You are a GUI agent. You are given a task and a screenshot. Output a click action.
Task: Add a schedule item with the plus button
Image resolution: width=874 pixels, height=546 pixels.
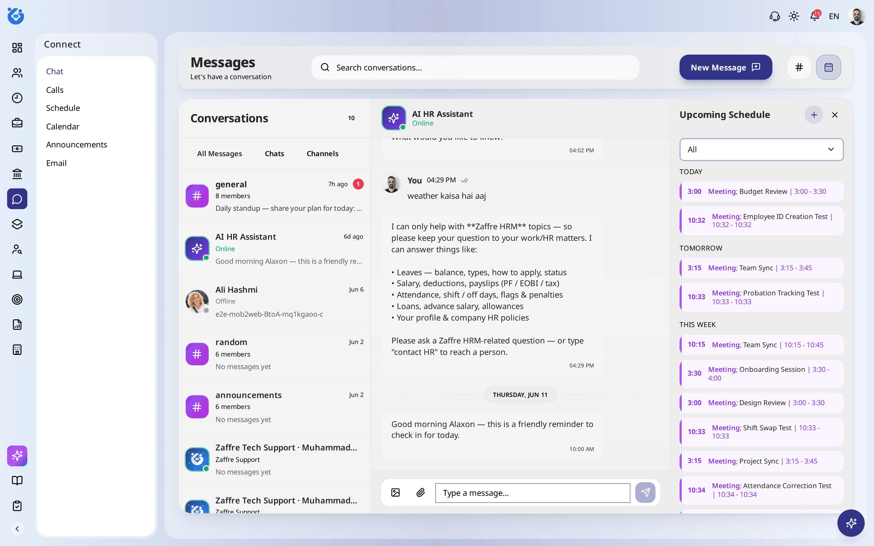click(814, 115)
